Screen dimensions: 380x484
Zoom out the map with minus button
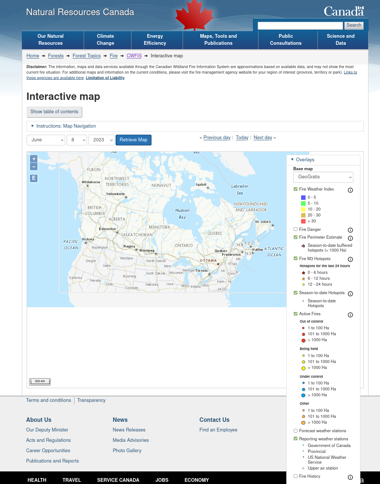tap(34, 167)
